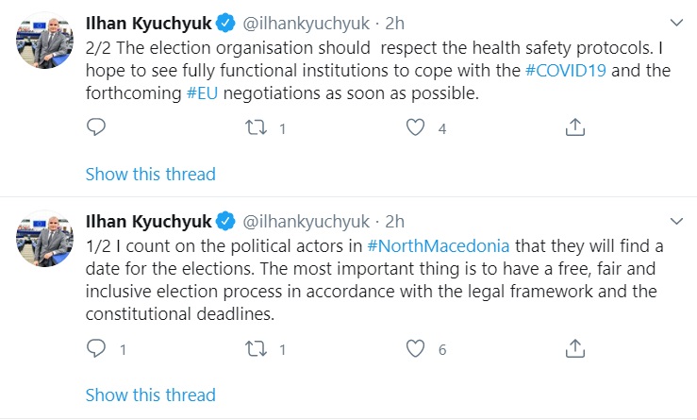Image resolution: width=697 pixels, height=420 pixels.
Task: Reply to the 2/2 election organisation tweet
Action: click(x=97, y=127)
